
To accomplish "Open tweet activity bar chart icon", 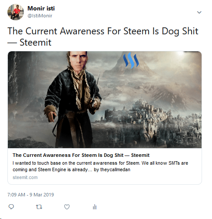I will click(x=95, y=207).
